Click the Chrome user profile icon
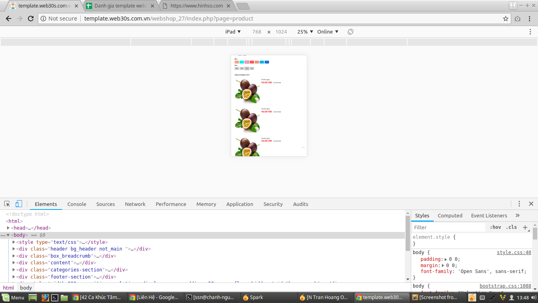The image size is (538, 303). coord(513,6)
